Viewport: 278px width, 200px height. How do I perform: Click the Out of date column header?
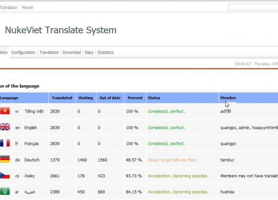pos(110,98)
